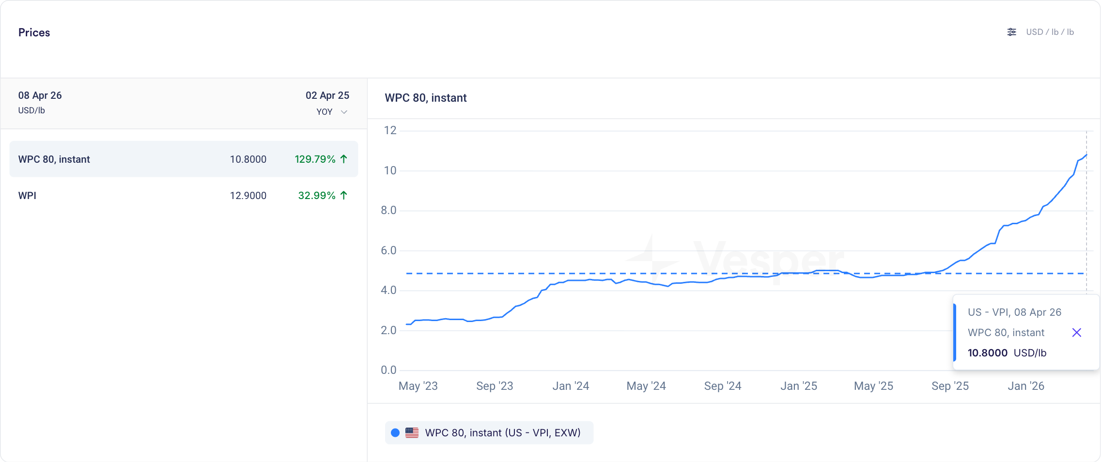Click the USD / lb / lb unit label
The image size is (1101, 462).
click(1050, 32)
